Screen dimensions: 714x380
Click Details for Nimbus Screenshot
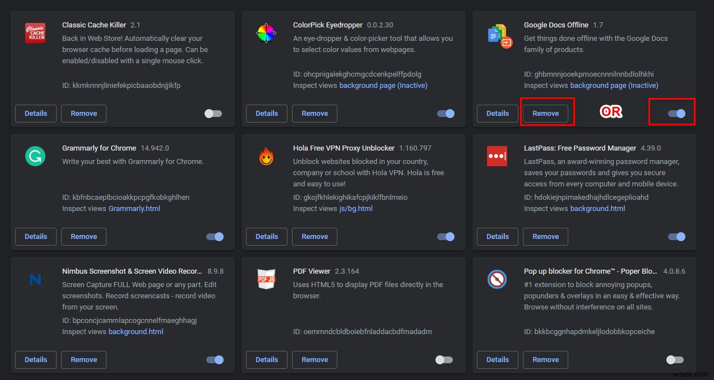(35, 359)
